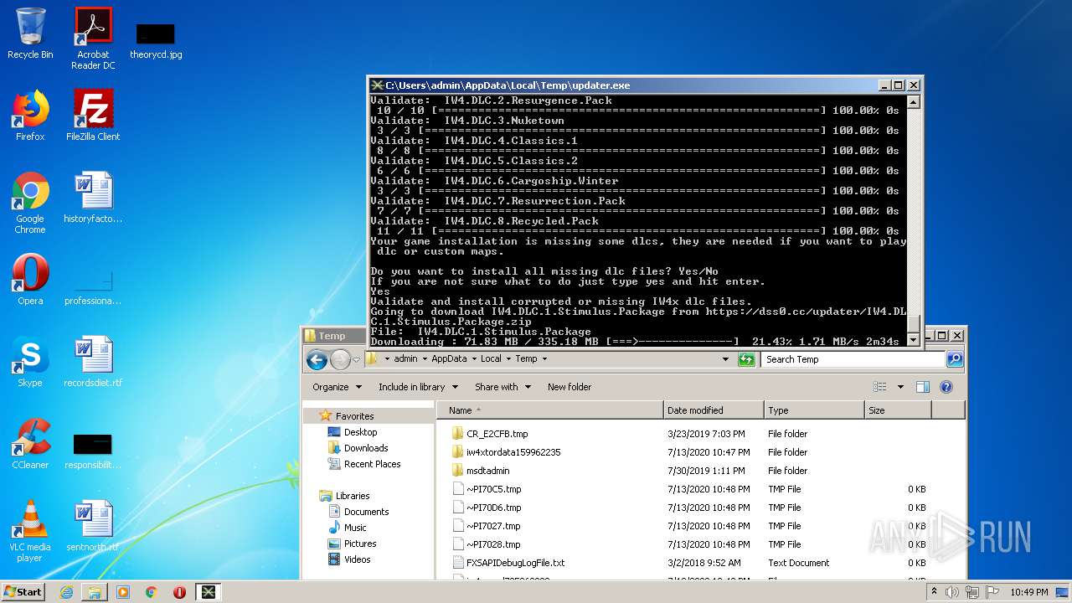Launch Acrobat Reader DC shortcut
The height and width of the screenshot is (603, 1072).
[93, 39]
